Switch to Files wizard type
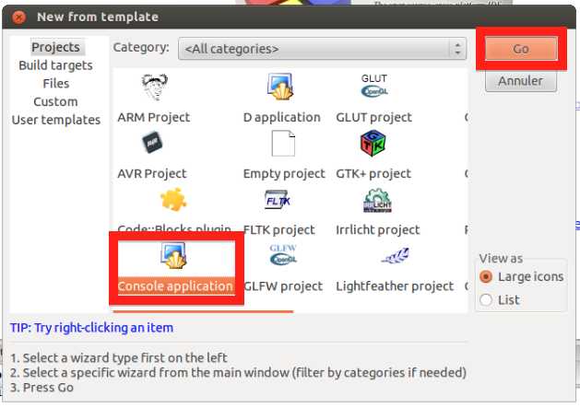The image size is (580, 408). coord(56,84)
